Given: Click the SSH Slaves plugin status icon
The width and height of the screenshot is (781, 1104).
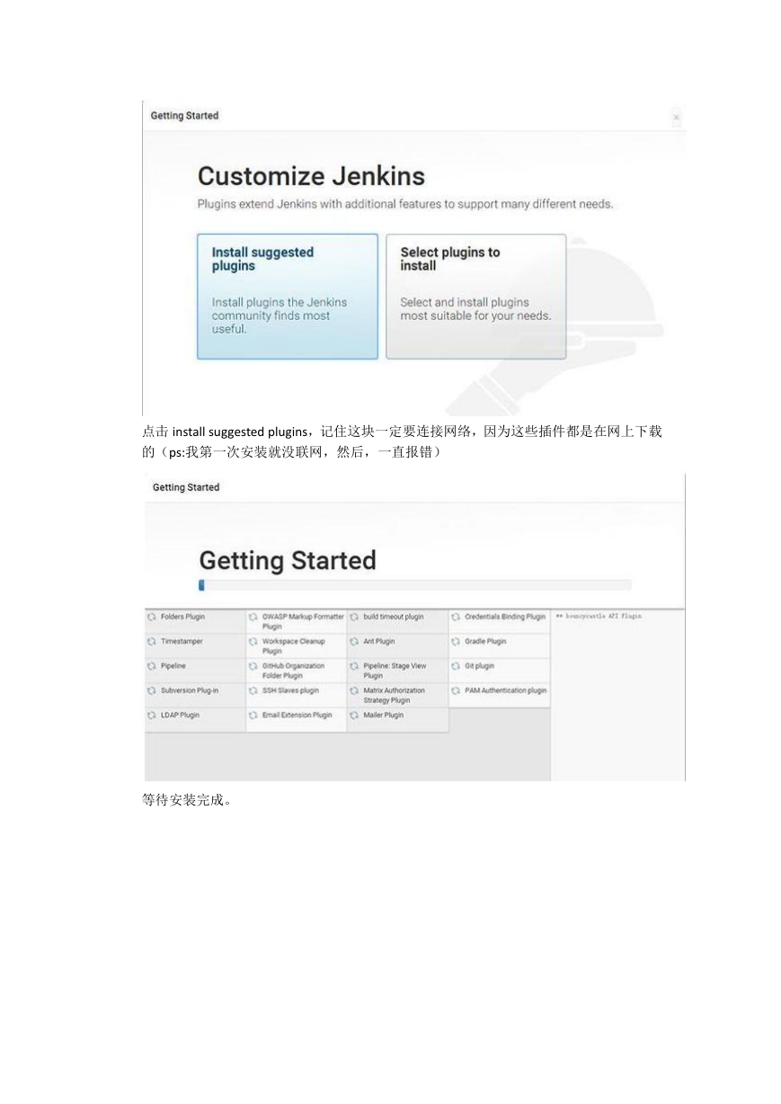Looking at the screenshot, I should [x=253, y=690].
